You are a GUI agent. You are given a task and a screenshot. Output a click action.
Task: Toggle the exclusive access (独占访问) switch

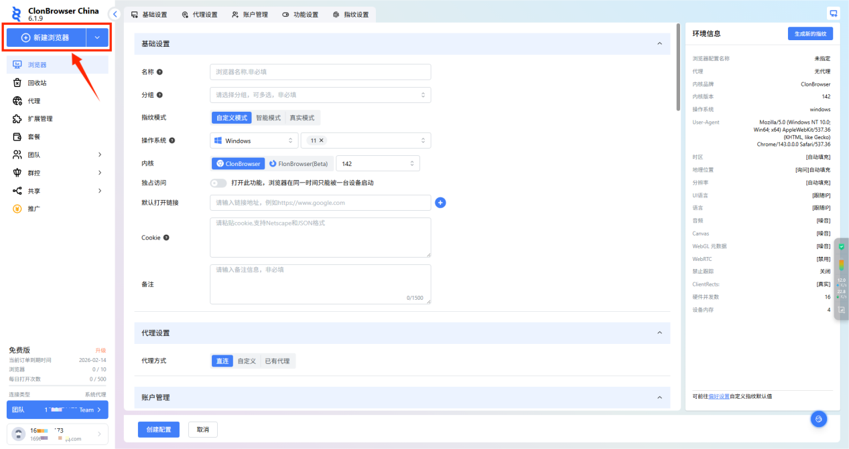coord(218,183)
